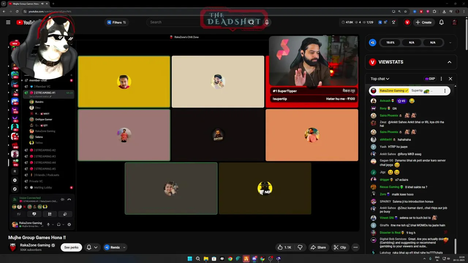Screen dimensions: 468x263
Task: Open Chrome downloads icon
Action: tap(444, 11)
